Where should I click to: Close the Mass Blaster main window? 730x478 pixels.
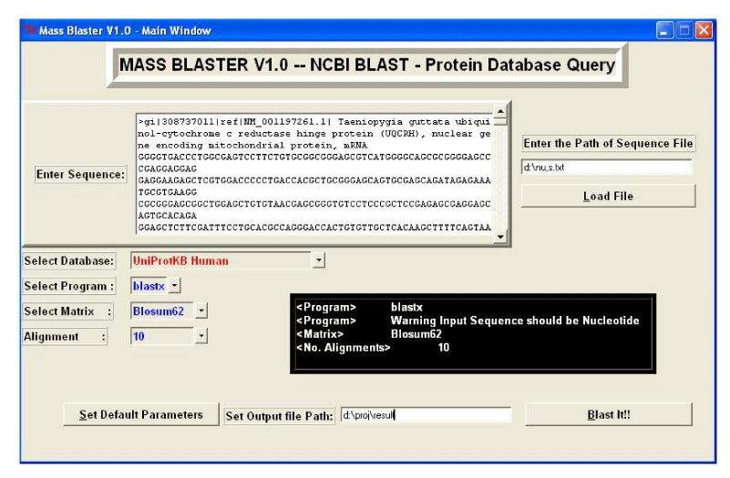[x=704, y=31]
